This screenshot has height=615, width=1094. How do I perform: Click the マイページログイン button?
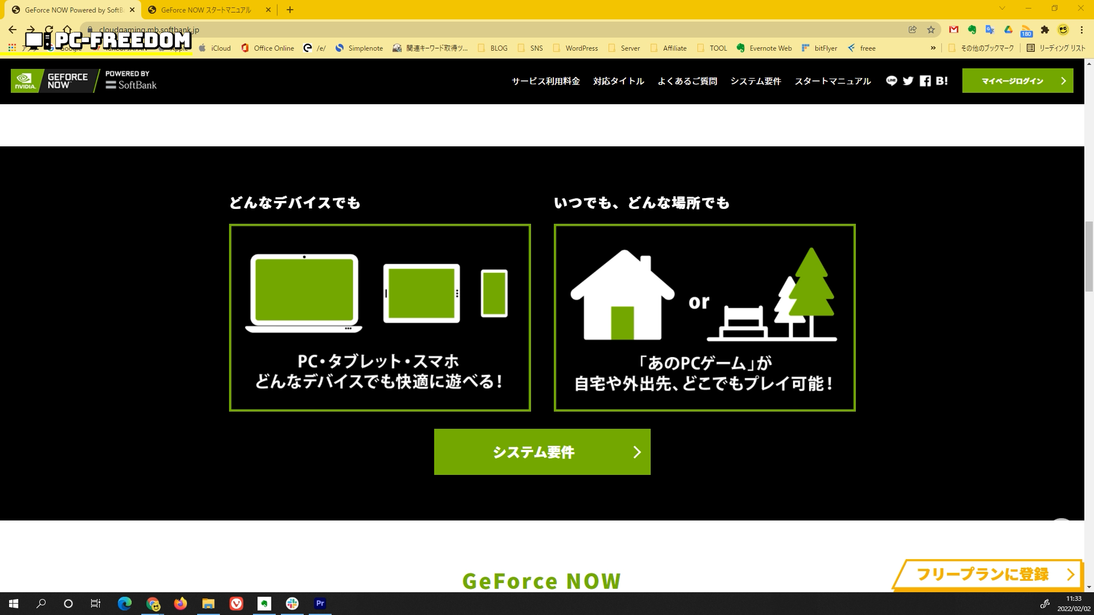1018,81
